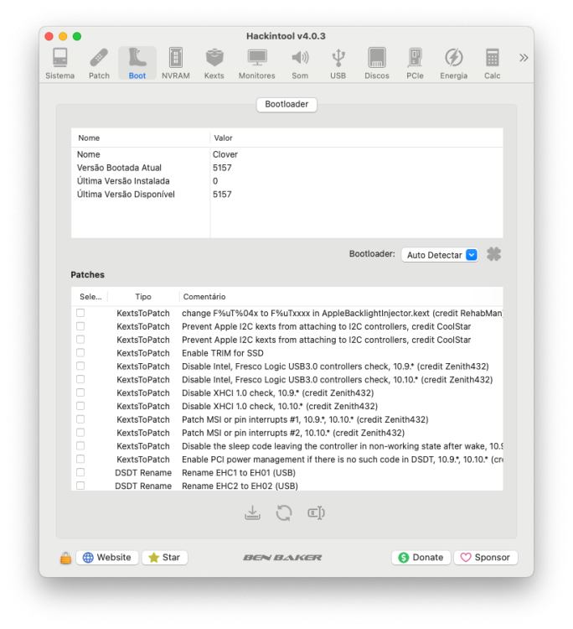573x629 pixels.
Task: Open the Website link button
Action: [x=107, y=557]
